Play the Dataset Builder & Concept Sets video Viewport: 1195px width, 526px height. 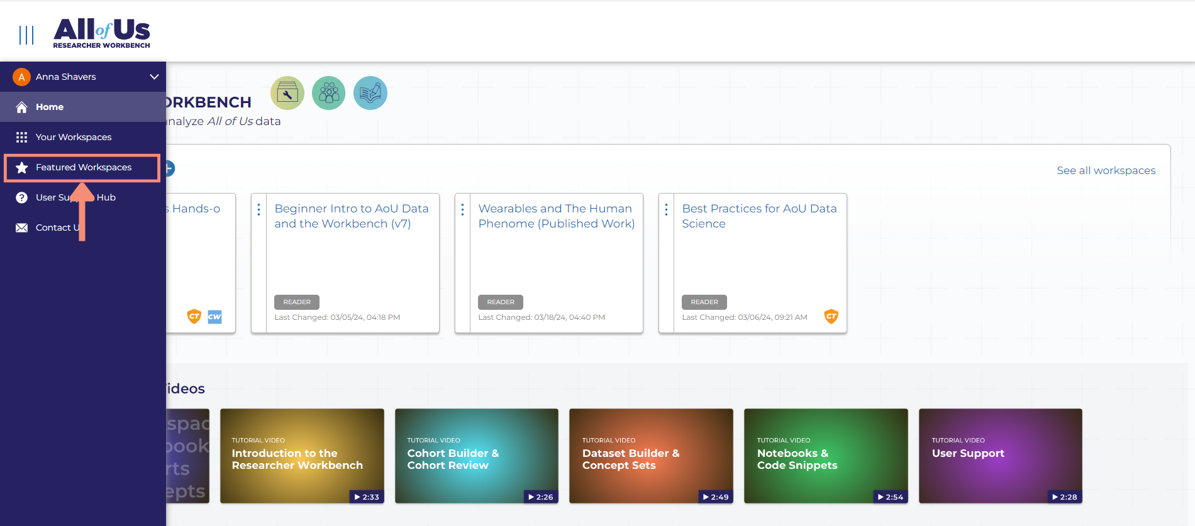[x=651, y=456]
